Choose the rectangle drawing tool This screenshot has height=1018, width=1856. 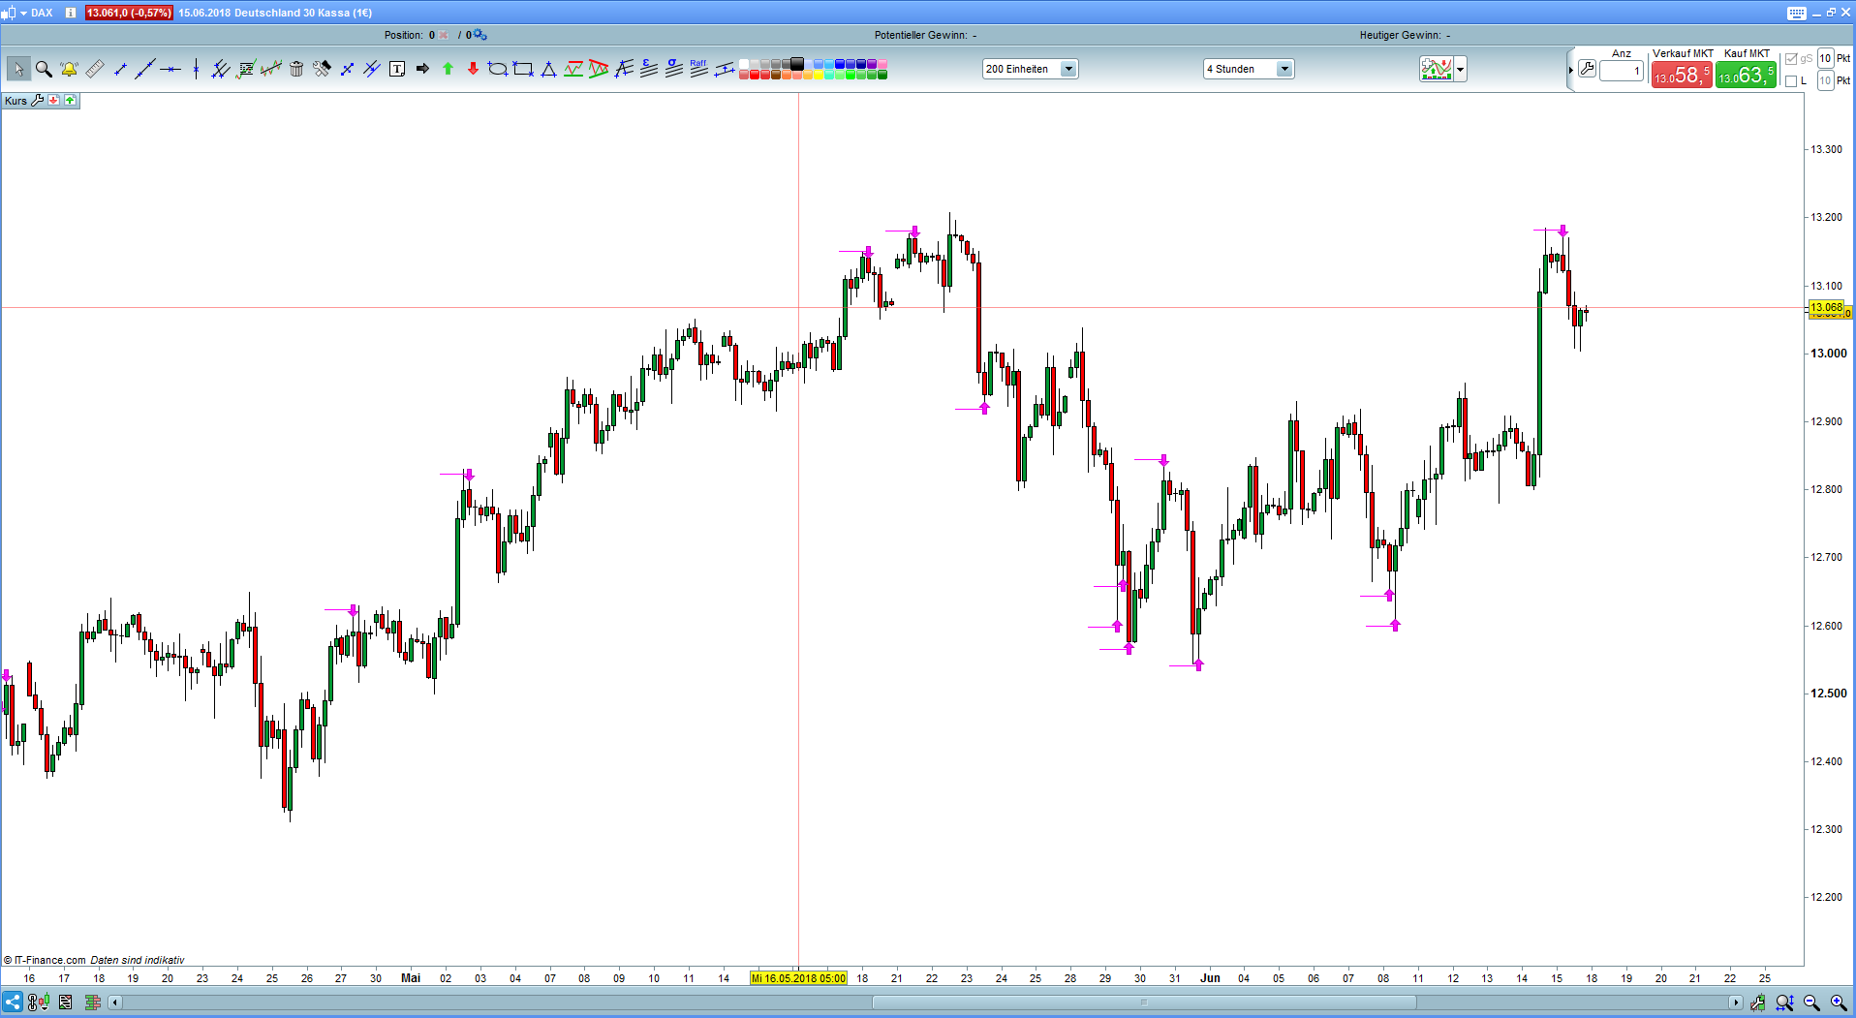click(523, 69)
